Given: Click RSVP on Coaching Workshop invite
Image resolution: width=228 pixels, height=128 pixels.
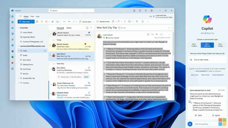Looking at the screenshot, I should click(86, 77).
